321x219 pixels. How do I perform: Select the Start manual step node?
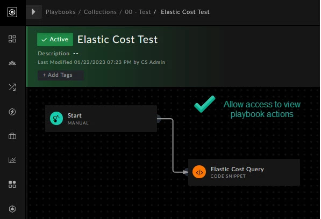(x=101, y=119)
